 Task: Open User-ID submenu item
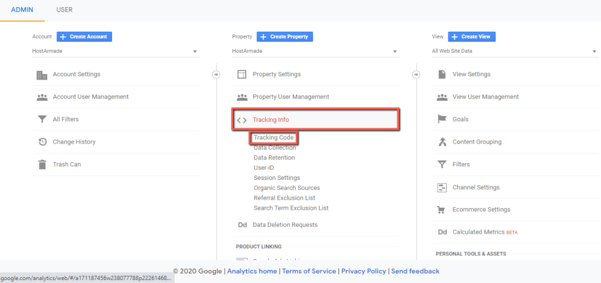(264, 168)
